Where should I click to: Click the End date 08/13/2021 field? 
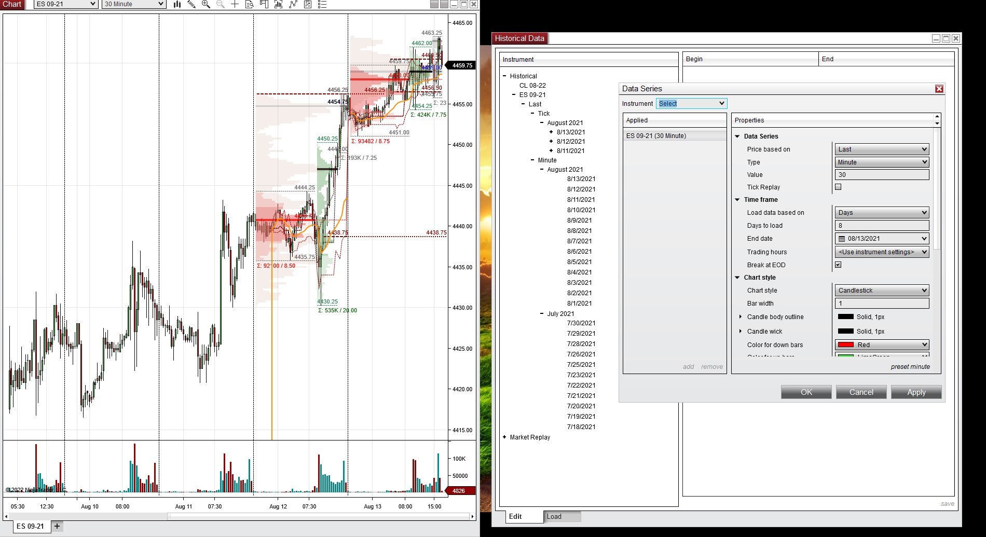(882, 239)
